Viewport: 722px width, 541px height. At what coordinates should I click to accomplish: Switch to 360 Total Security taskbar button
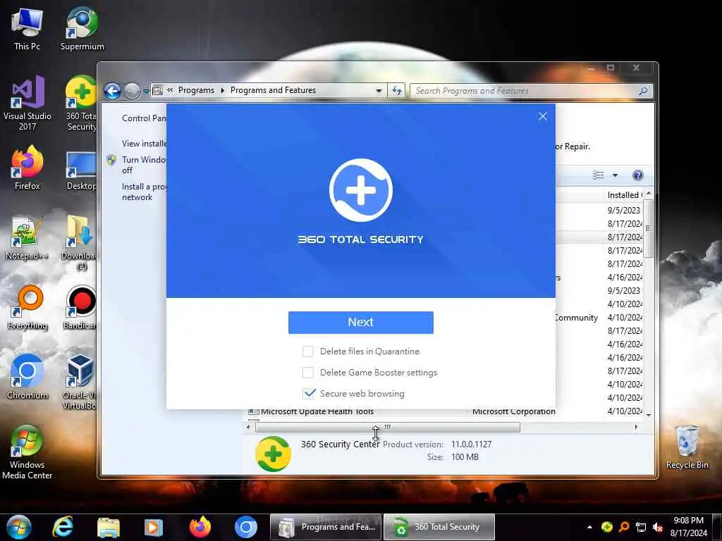pos(439,527)
